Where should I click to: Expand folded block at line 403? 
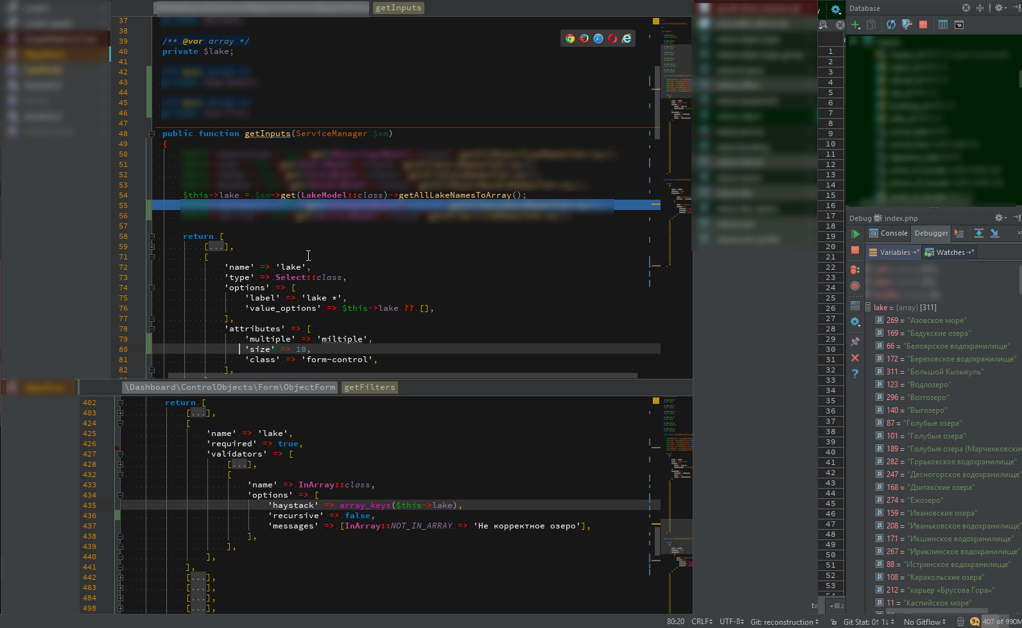[x=120, y=413]
